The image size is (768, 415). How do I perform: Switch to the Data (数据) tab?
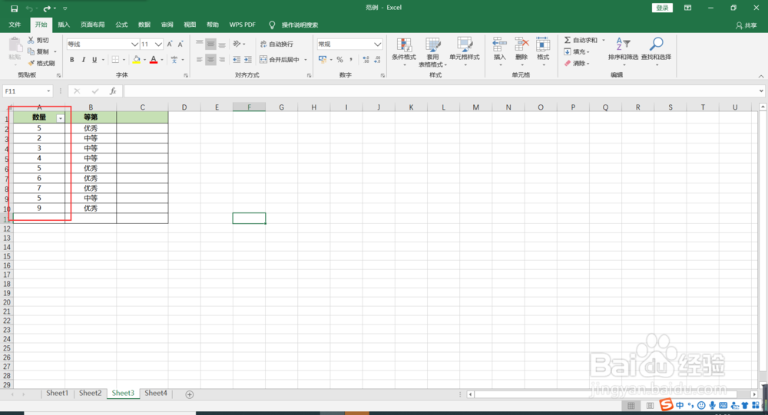pos(144,25)
